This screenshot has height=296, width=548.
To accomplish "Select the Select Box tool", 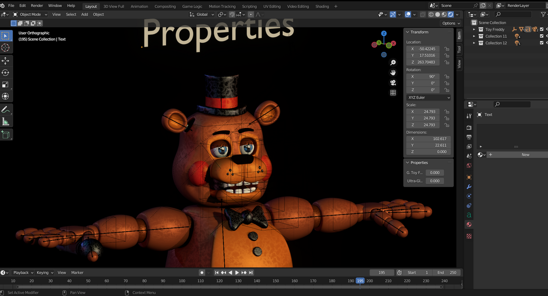I will click(6, 36).
